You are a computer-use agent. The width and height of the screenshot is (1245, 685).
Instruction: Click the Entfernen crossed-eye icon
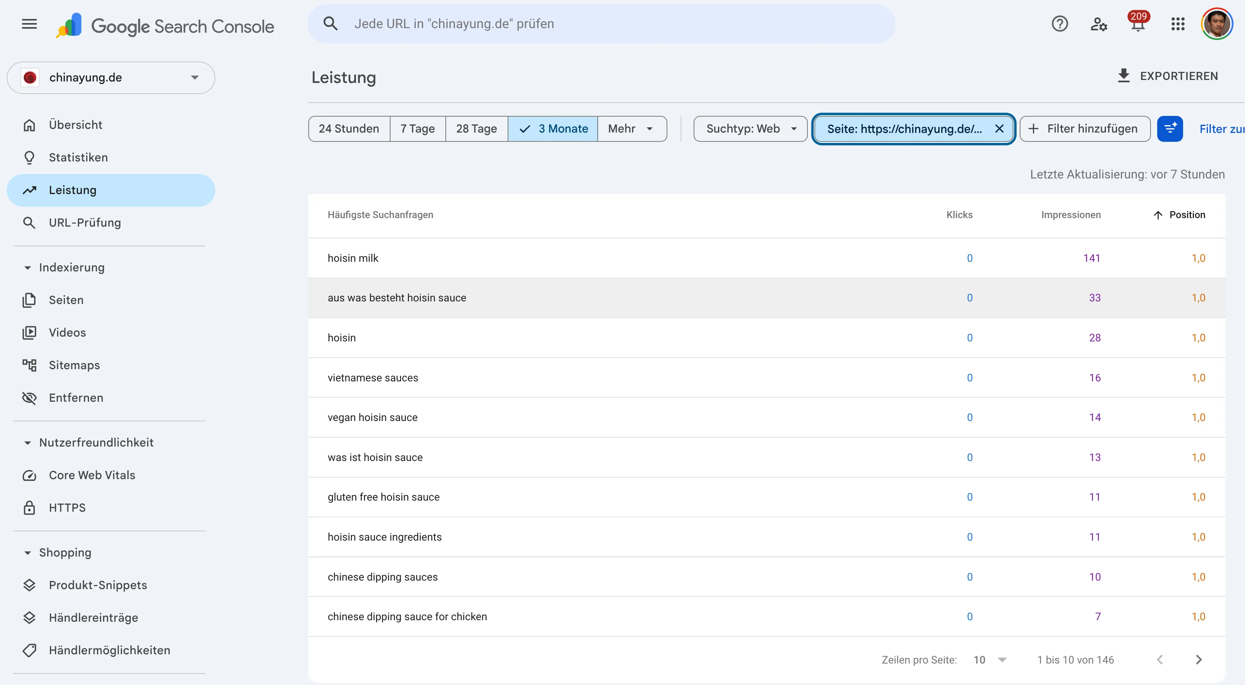tap(30, 398)
